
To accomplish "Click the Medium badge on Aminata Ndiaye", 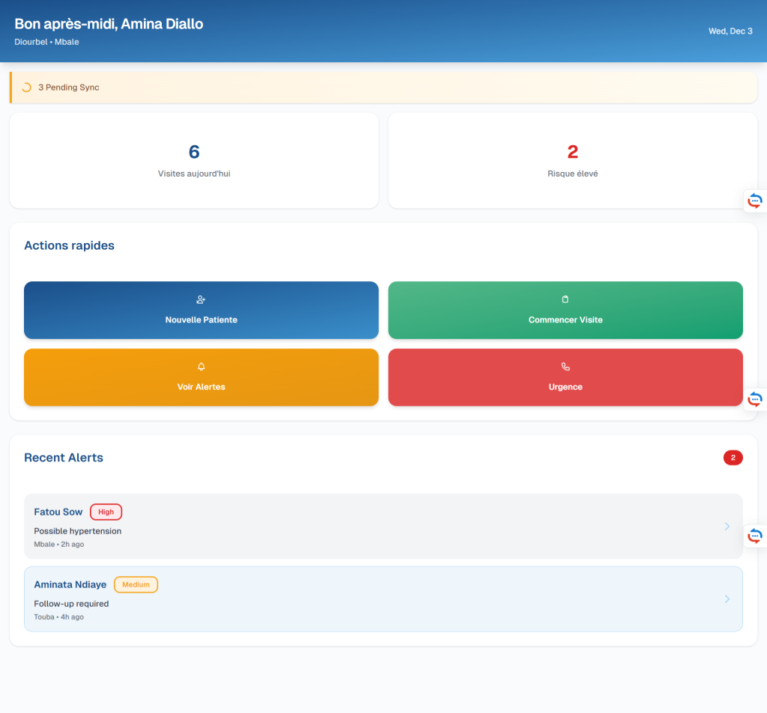I will [x=136, y=585].
